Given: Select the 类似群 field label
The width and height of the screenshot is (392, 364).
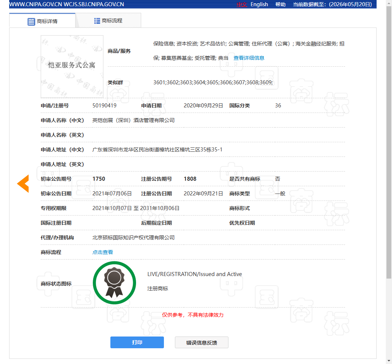Looking at the screenshot, I should pos(115,82).
